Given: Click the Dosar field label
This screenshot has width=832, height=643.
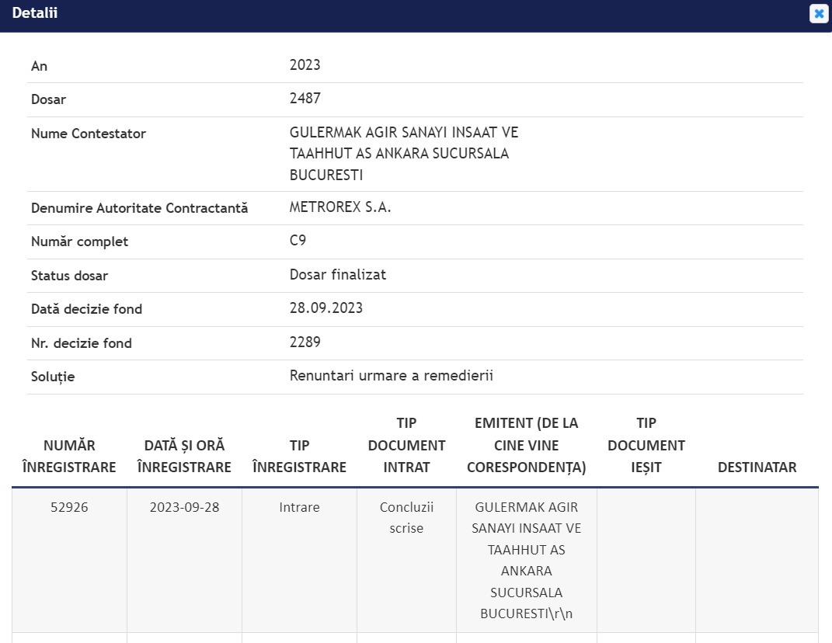Looking at the screenshot, I should coord(48,99).
